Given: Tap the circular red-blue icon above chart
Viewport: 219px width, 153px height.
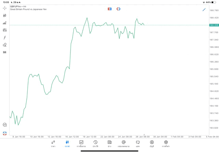Looking at the screenshot, I should (118, 9).
